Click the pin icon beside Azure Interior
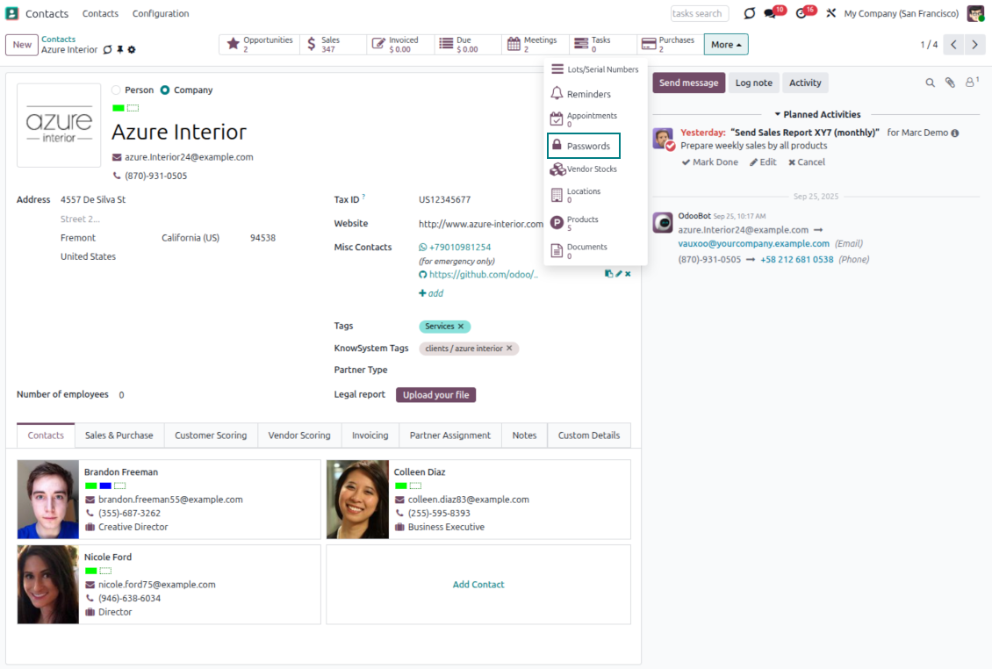Image resolution: width=992 pixels, height=669 pixels. click(x=120, y=50)
